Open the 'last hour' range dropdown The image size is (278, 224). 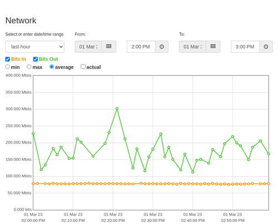pos(35,47)
